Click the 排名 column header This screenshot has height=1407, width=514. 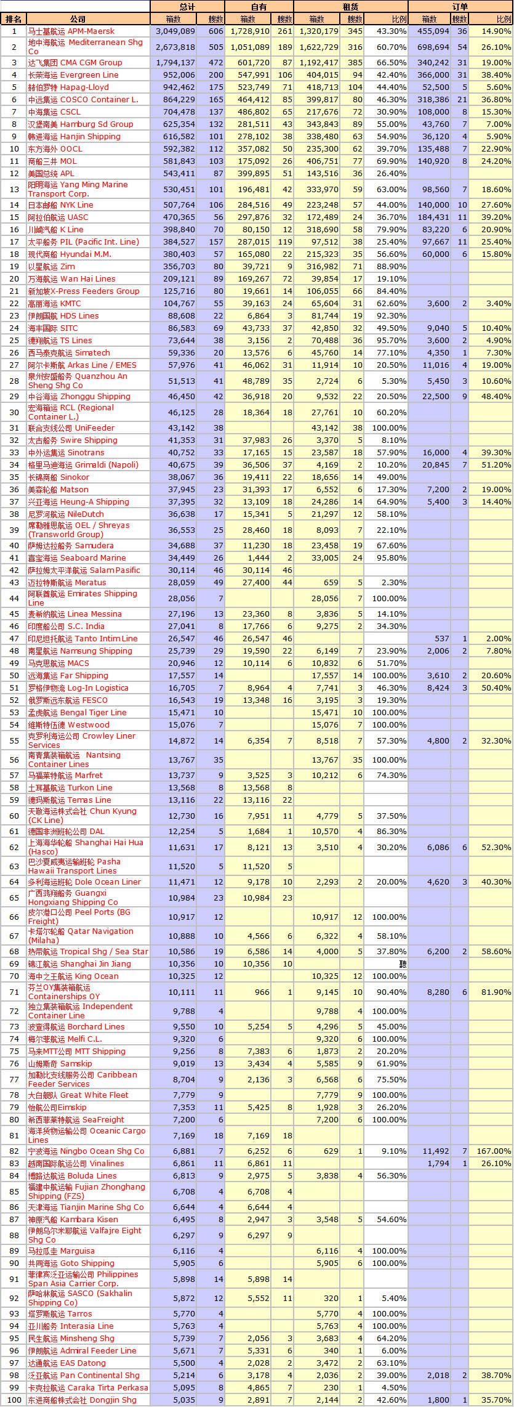[x=14, y=19]
